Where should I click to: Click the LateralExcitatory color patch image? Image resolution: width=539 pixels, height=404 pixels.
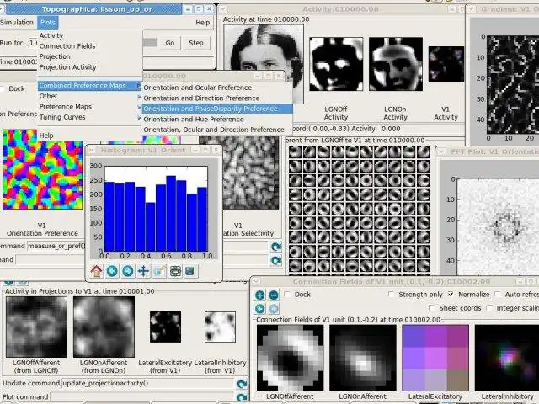(435, 358)
